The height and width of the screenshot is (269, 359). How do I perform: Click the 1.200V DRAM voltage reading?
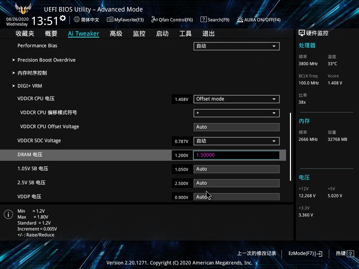pos(182,155)
